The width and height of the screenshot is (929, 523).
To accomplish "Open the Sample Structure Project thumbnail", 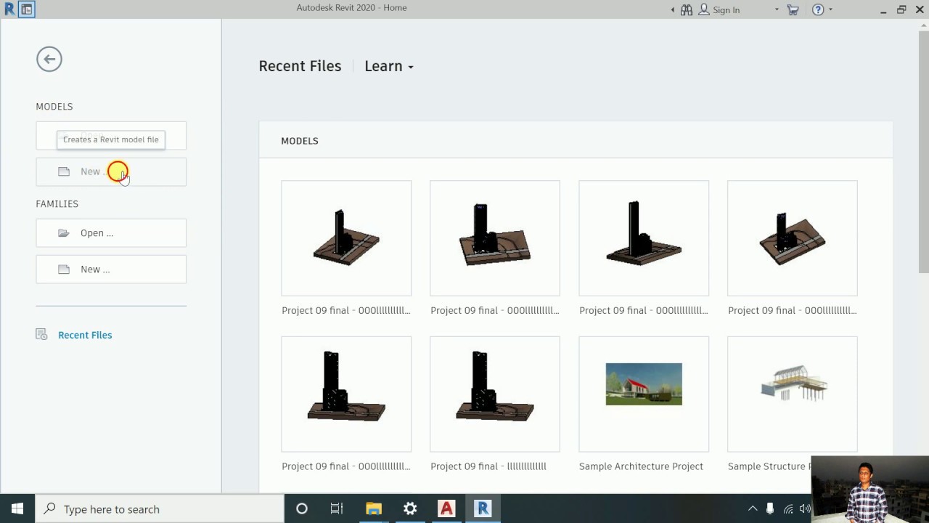I will tap(793, 394).
